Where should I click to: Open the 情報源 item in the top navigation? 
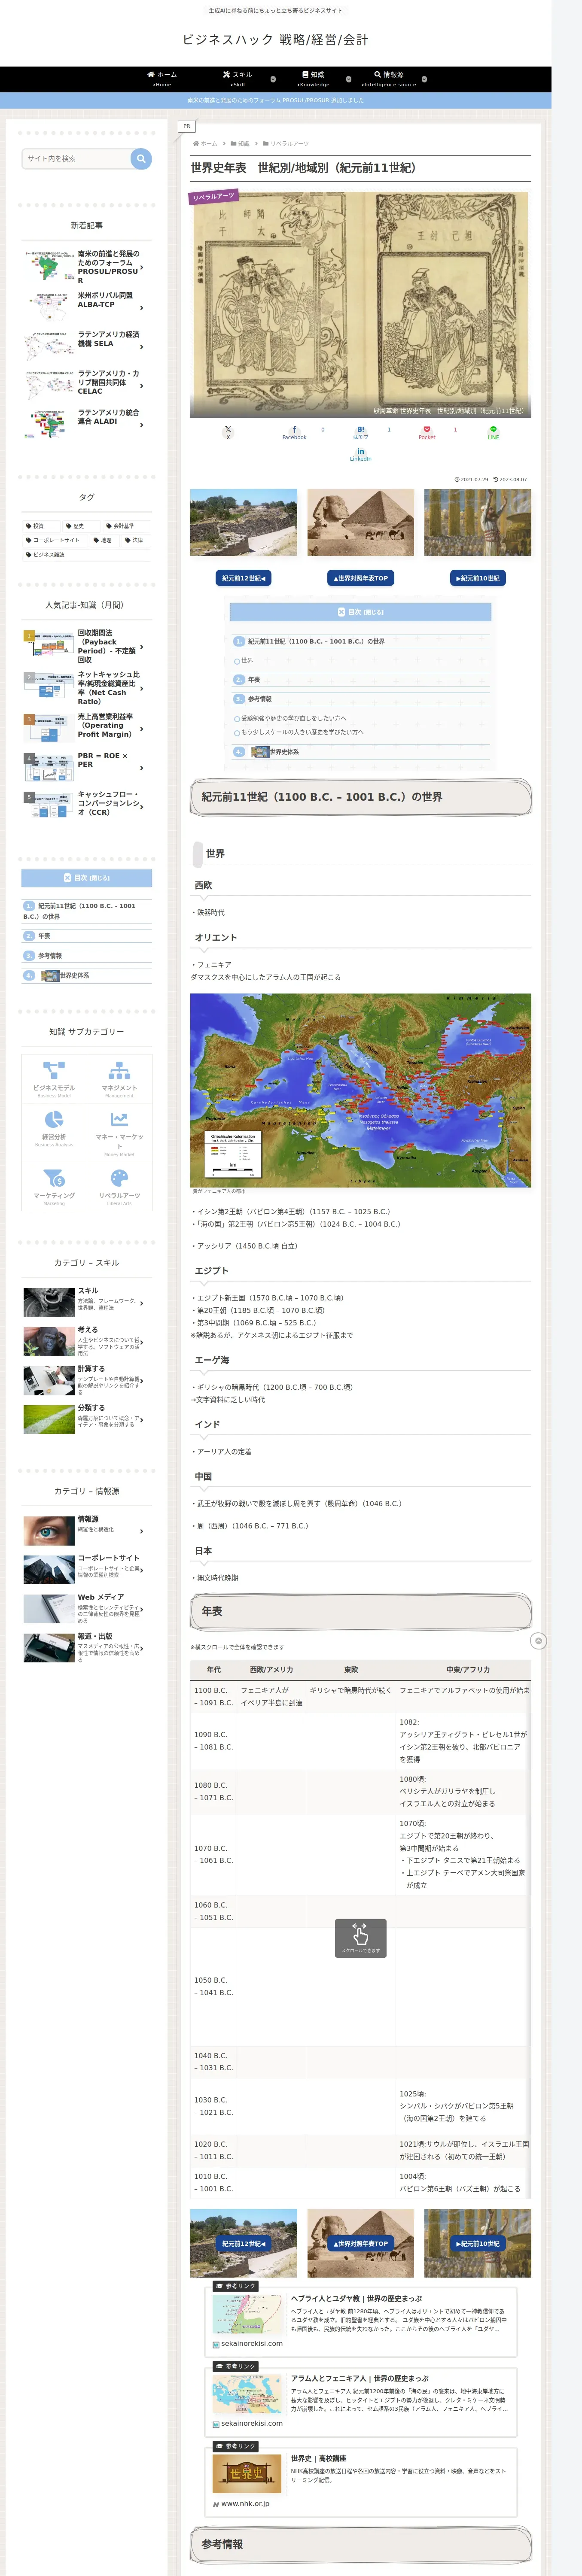[x=389, y=79]
